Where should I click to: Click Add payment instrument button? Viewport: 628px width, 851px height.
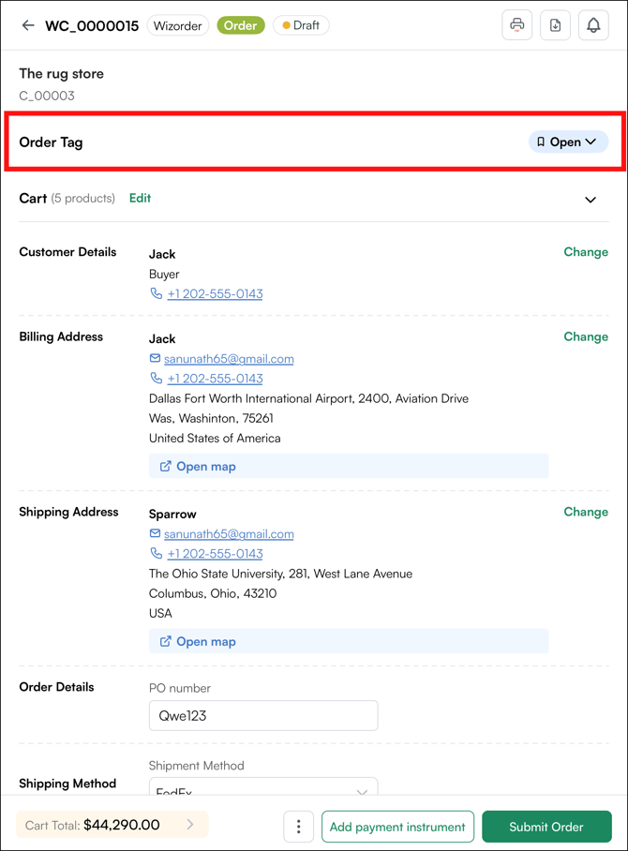point(397,827)
